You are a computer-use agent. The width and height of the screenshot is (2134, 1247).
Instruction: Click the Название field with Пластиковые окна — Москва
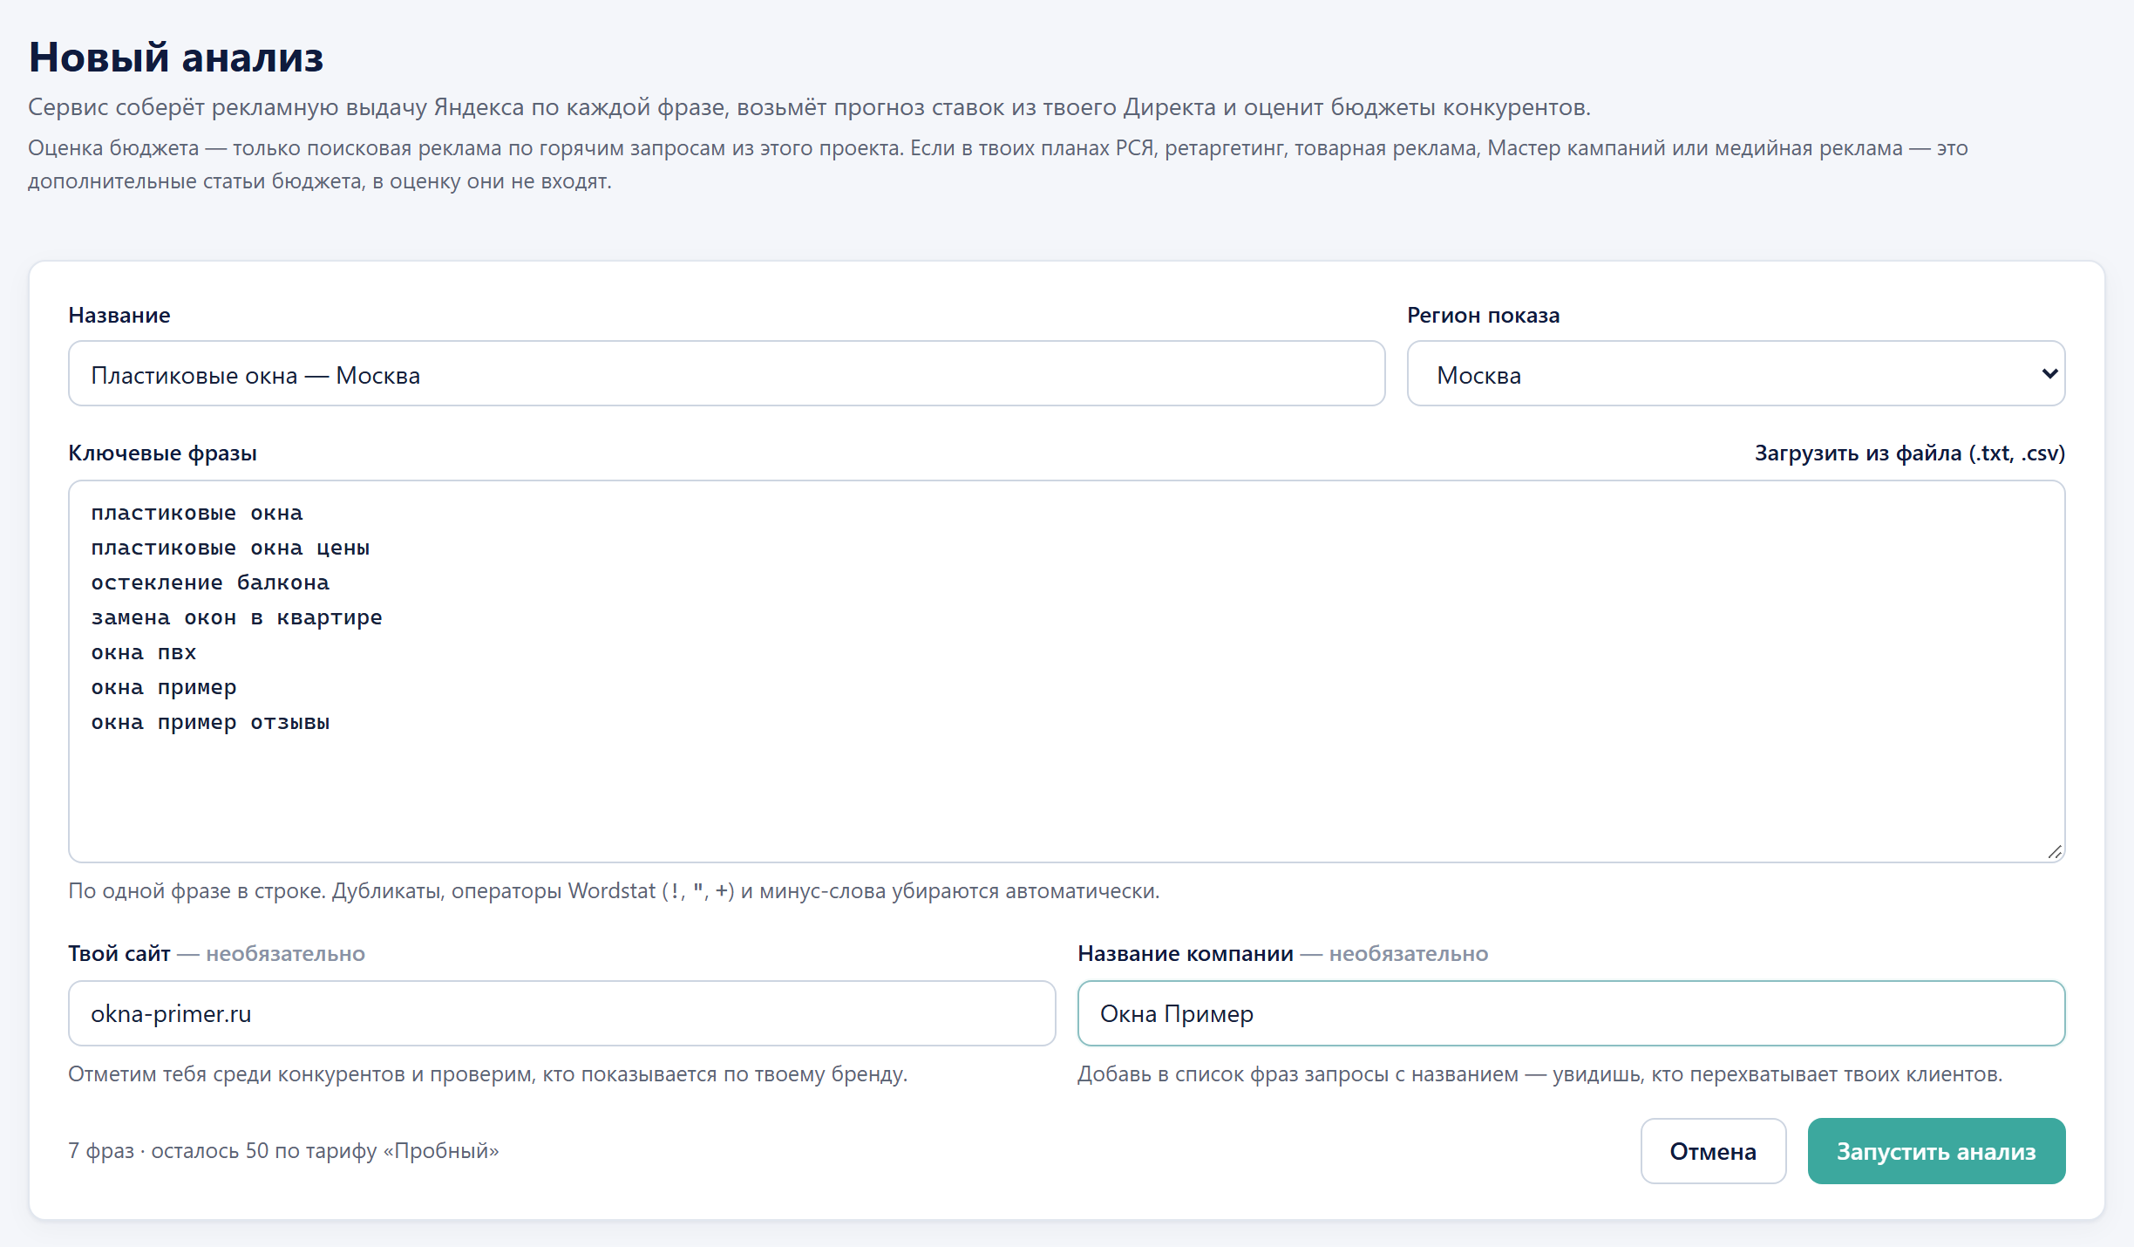coord(726,374)
